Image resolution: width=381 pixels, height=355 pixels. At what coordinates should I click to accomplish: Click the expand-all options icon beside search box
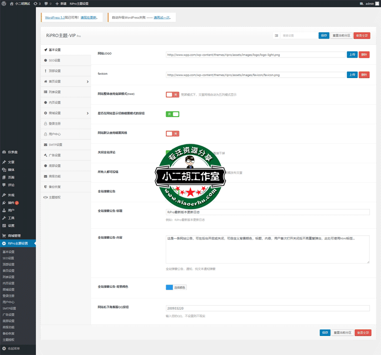276,35
